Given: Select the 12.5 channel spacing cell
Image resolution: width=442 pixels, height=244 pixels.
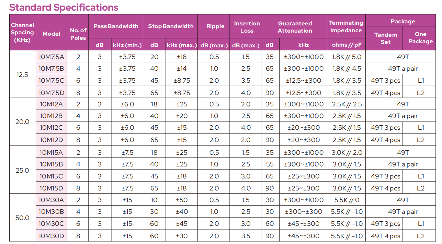Looking at the screenshot, I should click(22, 74).
